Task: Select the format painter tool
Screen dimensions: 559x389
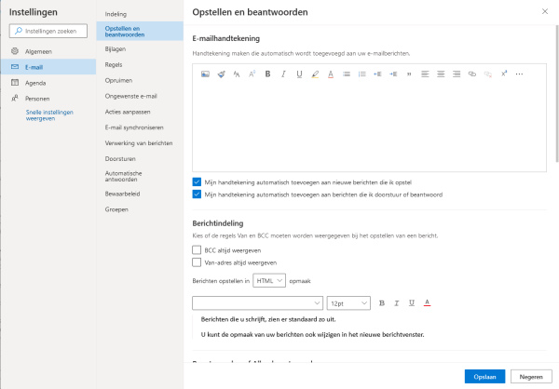Action: 221,74
